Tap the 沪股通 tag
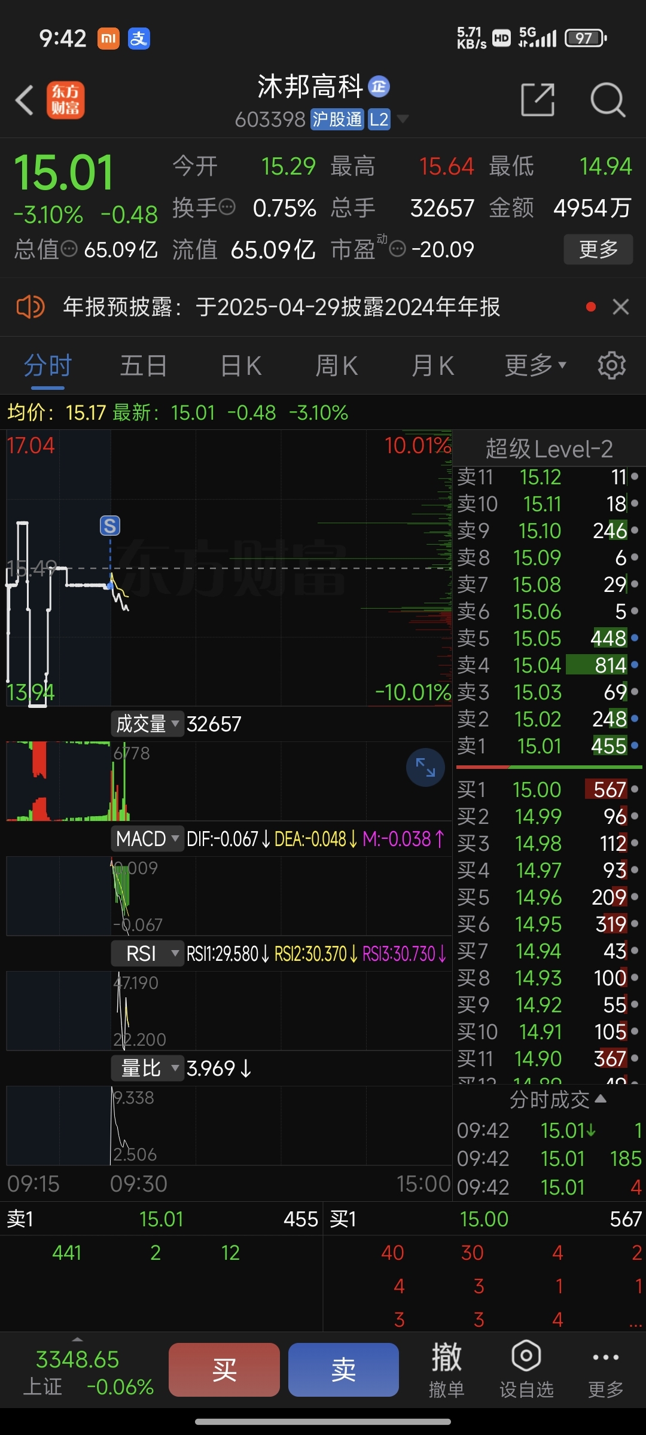 [x=337, y=120]
